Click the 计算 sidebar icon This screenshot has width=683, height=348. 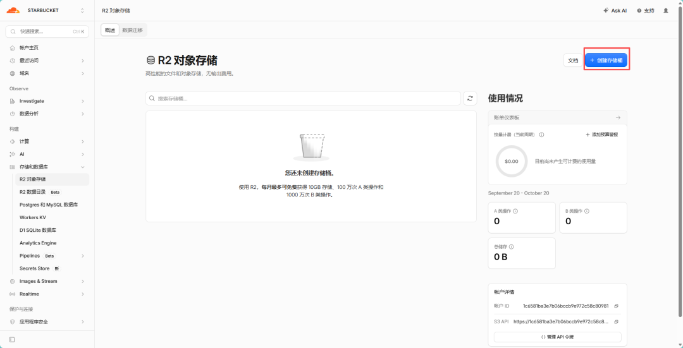(12, 141)
